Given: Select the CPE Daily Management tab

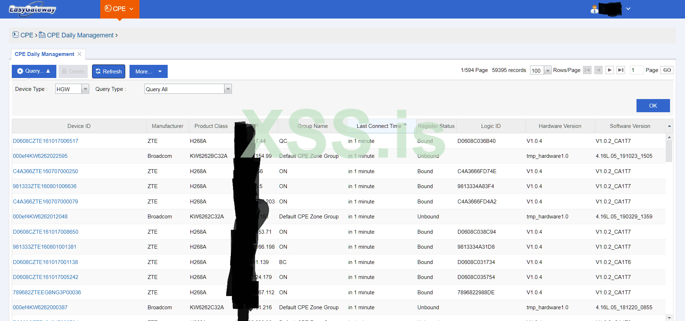Looking at the screenshot, I should (44, 54).
